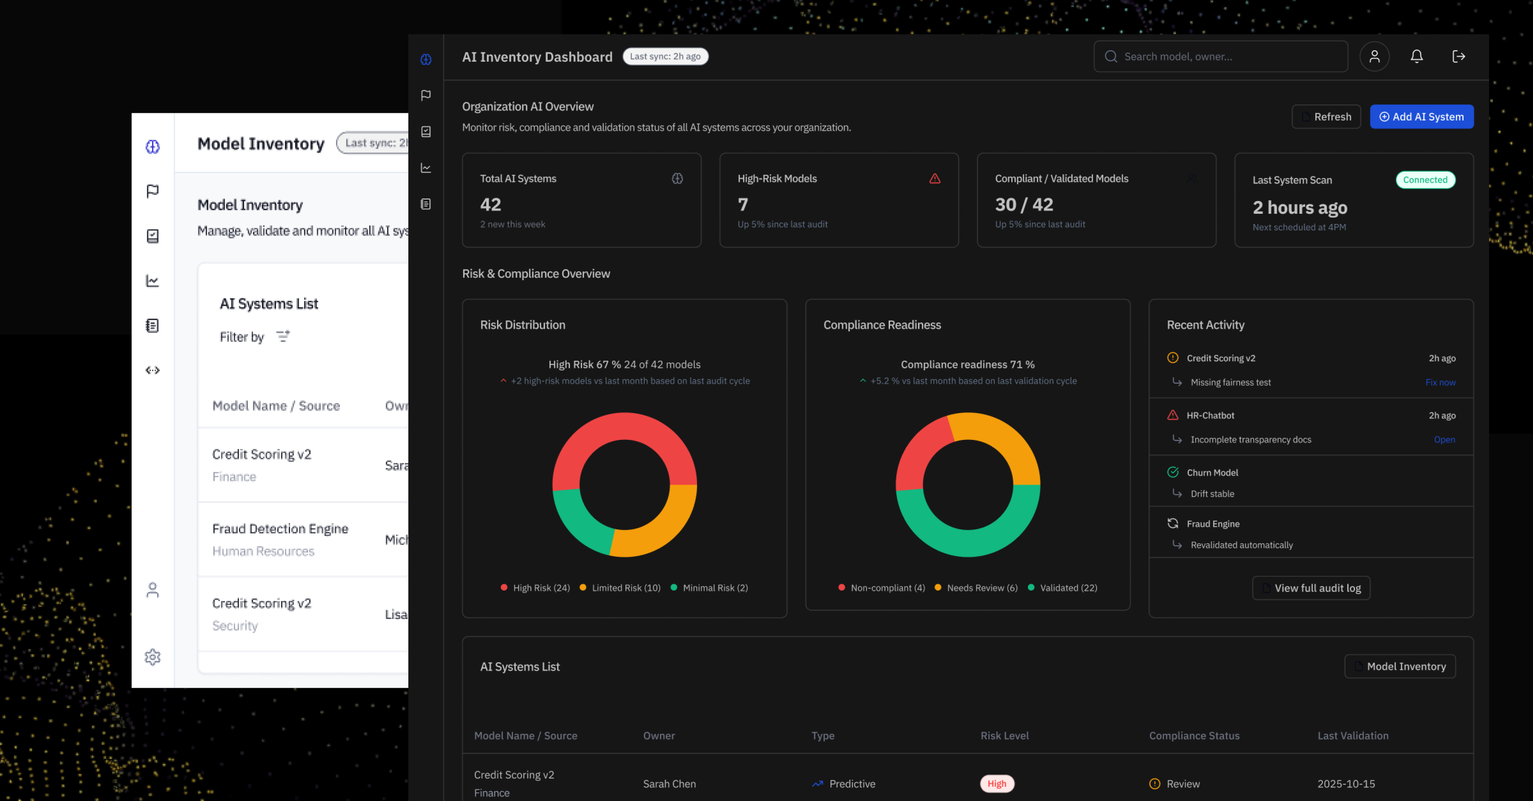Click the Refresh button
The image size is (1533, 801).
point(1326,117)
